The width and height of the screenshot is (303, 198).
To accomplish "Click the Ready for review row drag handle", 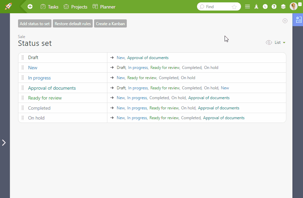I will point(22,98).
